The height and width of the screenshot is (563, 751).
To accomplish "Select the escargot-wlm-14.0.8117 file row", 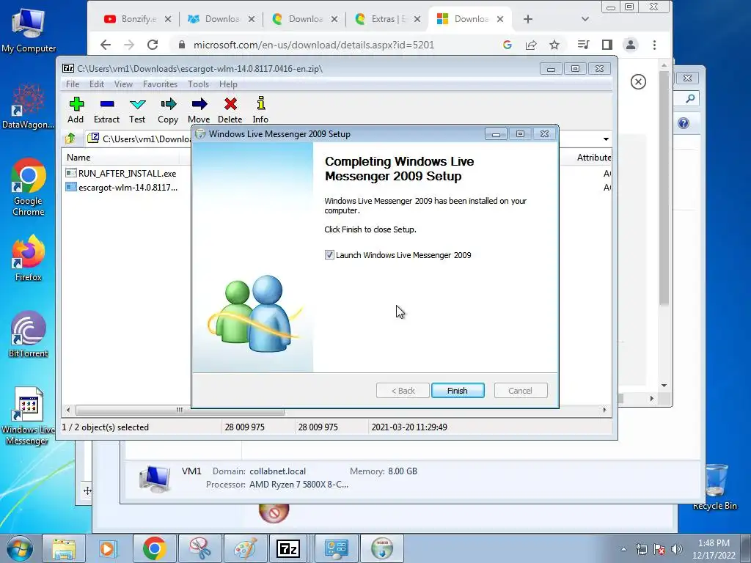I will [122, 188].
